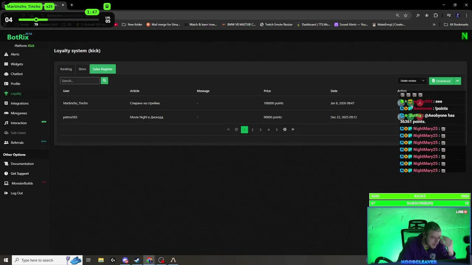
Task: Open the Sound Alerts bookmark
Action: tap(351, 25)
